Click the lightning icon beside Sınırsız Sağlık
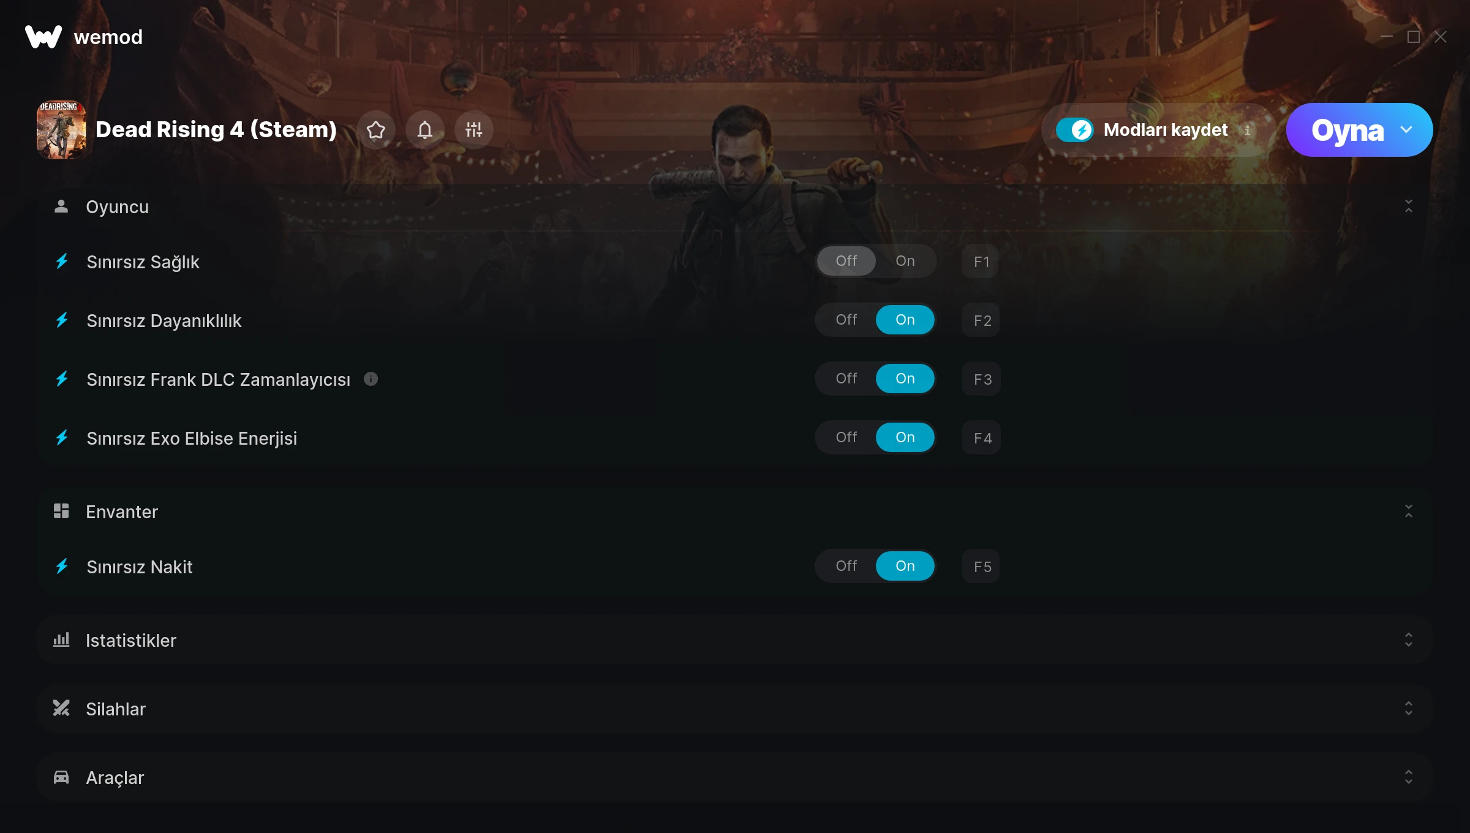This screenshot has width=1470, height=833. coord(62,262)
